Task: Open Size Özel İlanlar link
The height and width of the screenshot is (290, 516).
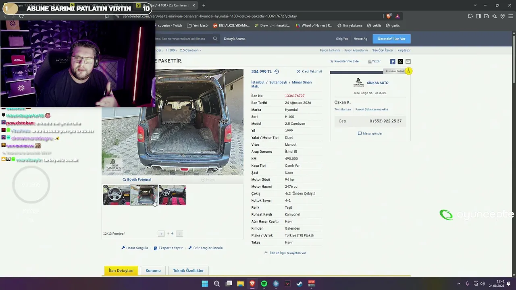Action: pyautogui.click(x=383, y=50)
